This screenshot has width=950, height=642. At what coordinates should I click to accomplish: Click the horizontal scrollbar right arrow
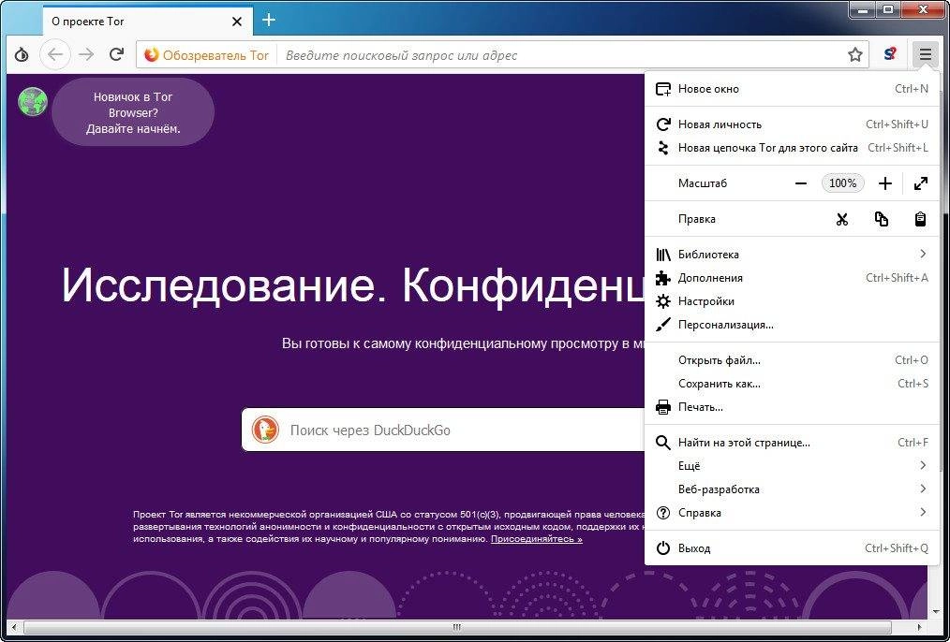click(x=920, y=627)
